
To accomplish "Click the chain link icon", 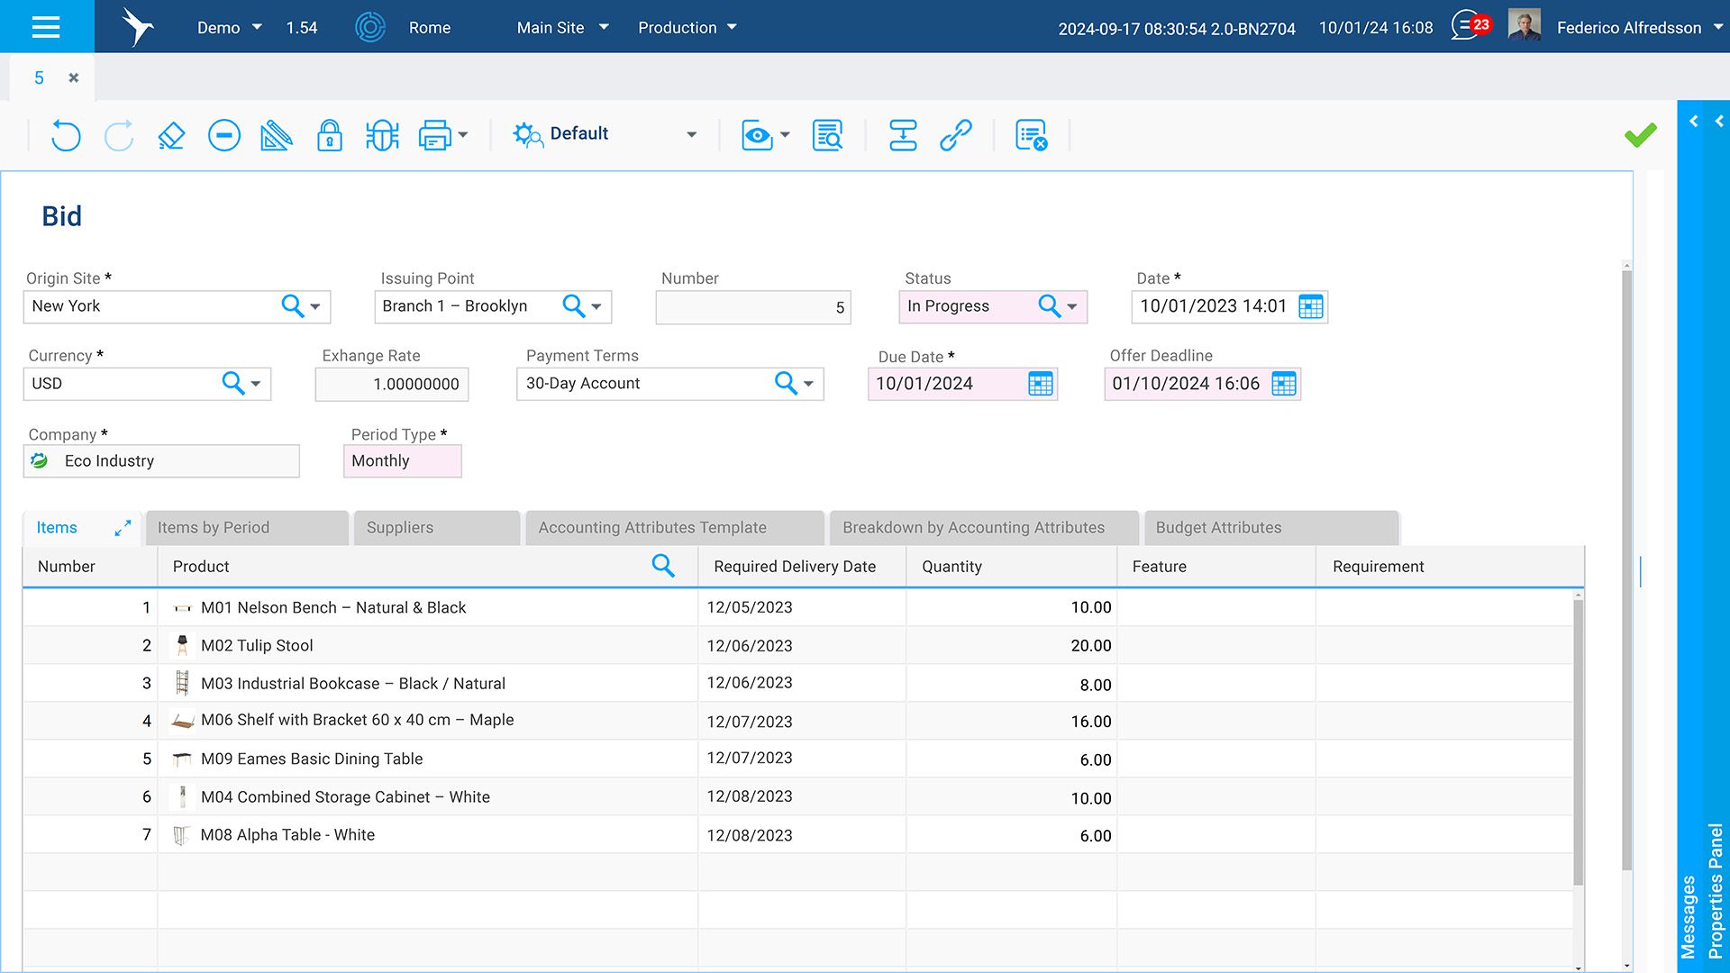I will click(955, 135).
